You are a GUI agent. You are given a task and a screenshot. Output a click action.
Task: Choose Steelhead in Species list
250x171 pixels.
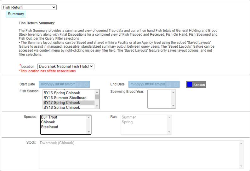coord(49,127)
